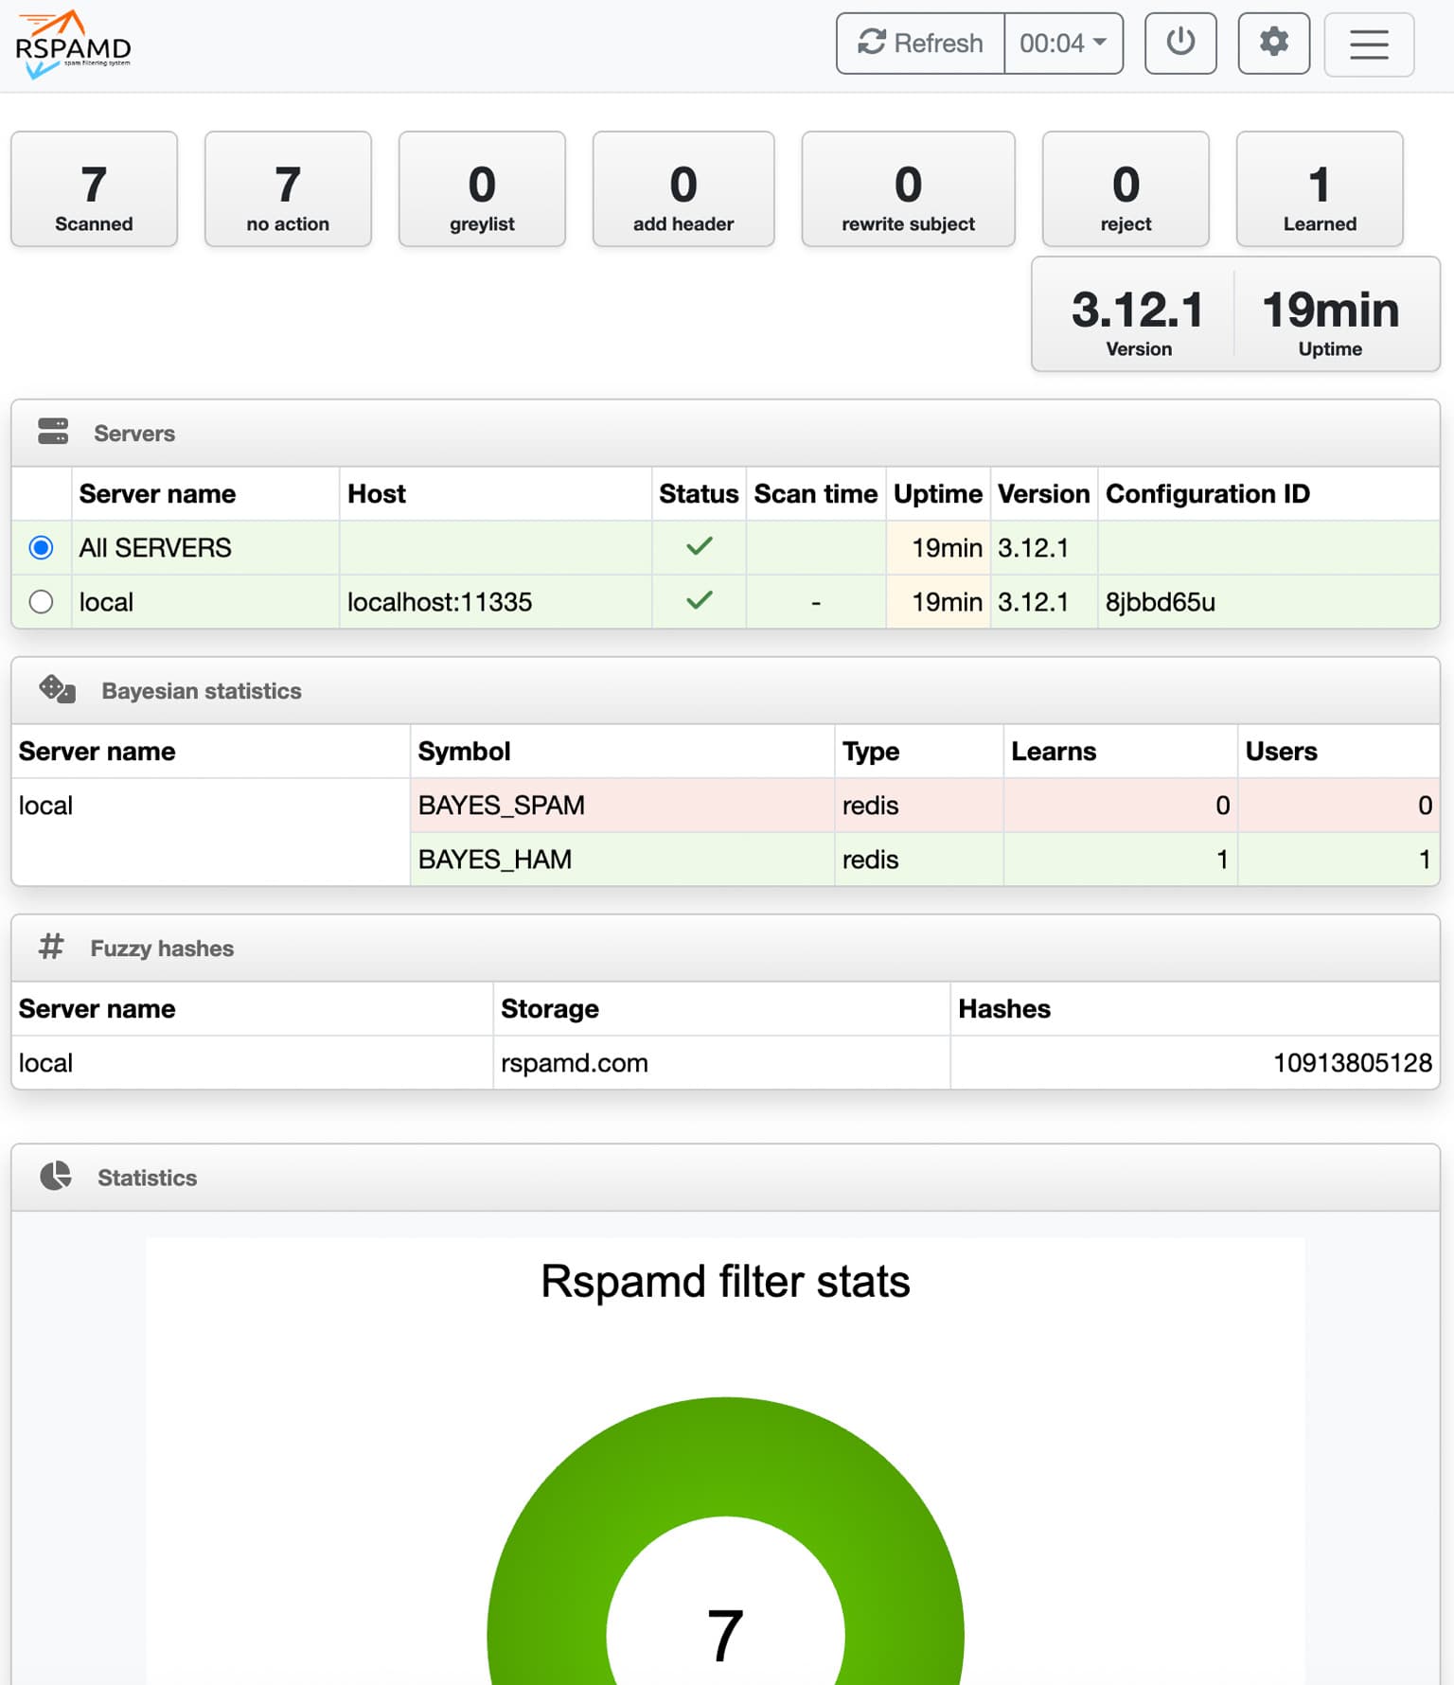The image size is (1454, 1685).
Task: Click the Scanned counter card
Action: [94, 189]
